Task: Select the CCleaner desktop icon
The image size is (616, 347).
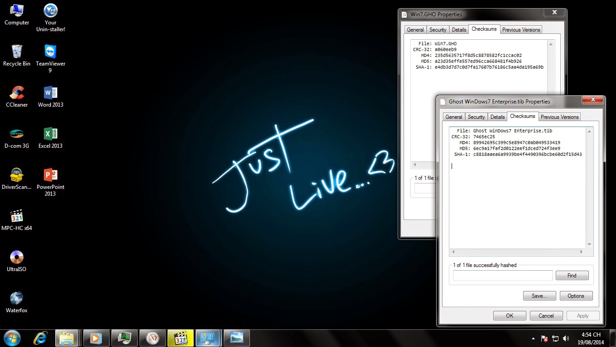Action: tap(17, 96)
